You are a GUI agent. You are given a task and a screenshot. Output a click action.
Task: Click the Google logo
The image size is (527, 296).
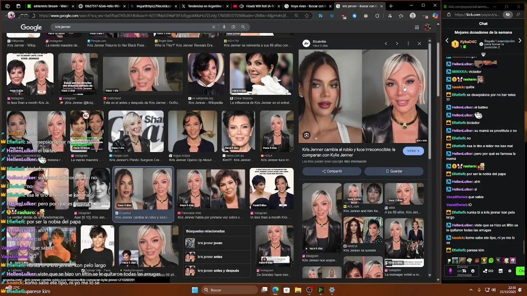31,27
